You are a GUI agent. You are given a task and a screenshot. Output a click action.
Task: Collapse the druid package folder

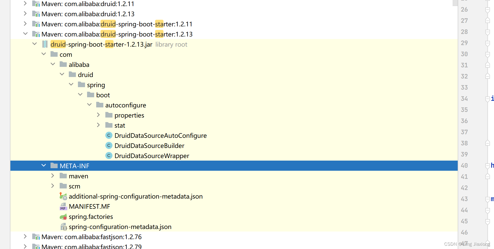point(62,74)
